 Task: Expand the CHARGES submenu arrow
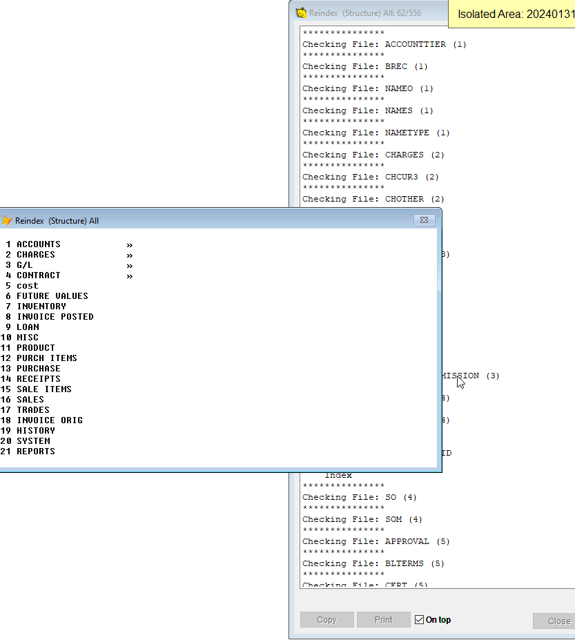tap(129, 255)
